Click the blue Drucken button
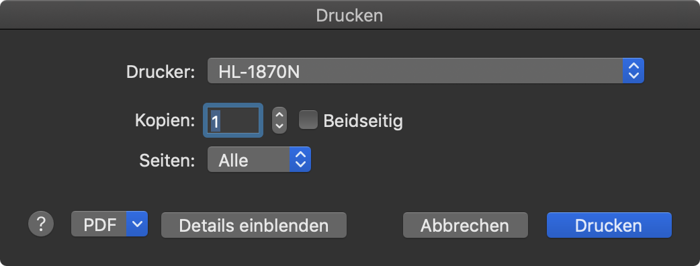 609,225
